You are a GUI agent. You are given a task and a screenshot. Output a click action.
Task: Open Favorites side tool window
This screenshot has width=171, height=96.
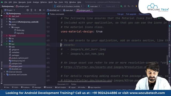pos(2,65)
